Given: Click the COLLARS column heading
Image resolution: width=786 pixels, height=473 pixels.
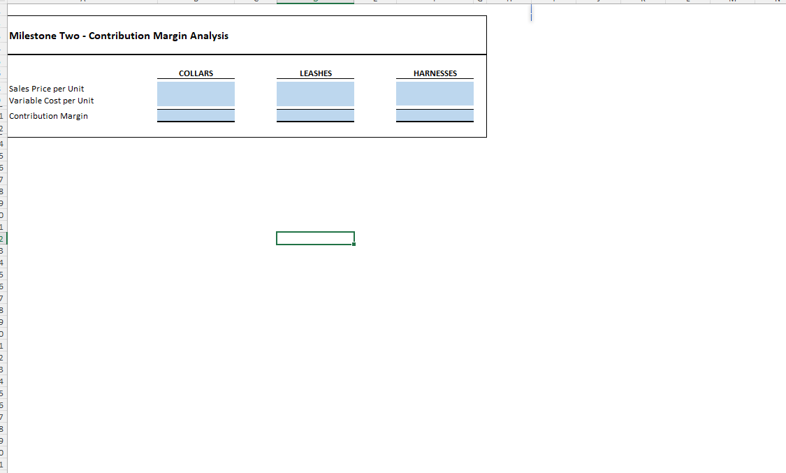Looking at the screenshot, I should [x=196, y=73].
